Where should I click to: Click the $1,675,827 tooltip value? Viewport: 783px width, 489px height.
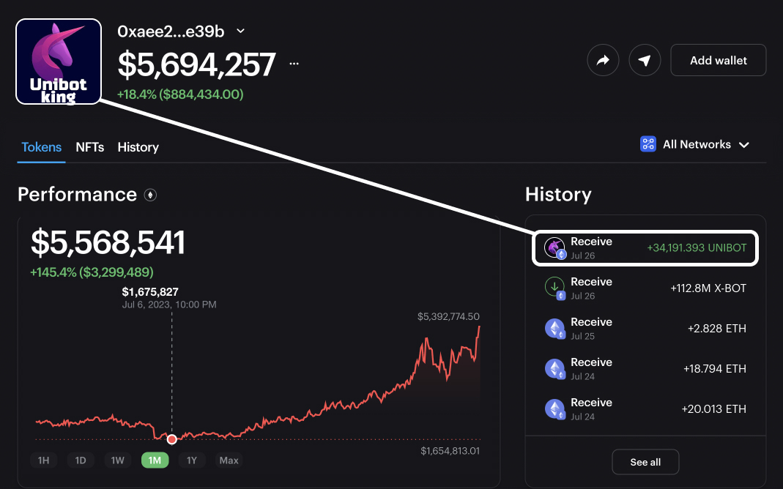tap(150, 292)
